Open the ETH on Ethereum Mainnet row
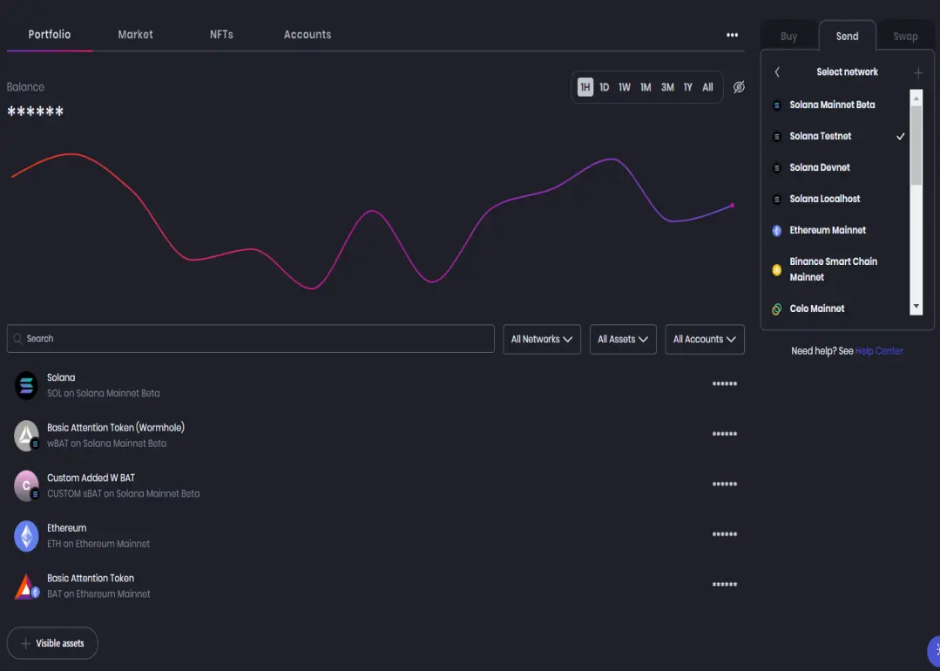Screen dimensions: 940x671 pyautogui.click(x=375, y=536)
